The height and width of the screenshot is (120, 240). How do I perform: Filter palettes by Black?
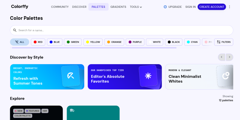click(174, 42)
